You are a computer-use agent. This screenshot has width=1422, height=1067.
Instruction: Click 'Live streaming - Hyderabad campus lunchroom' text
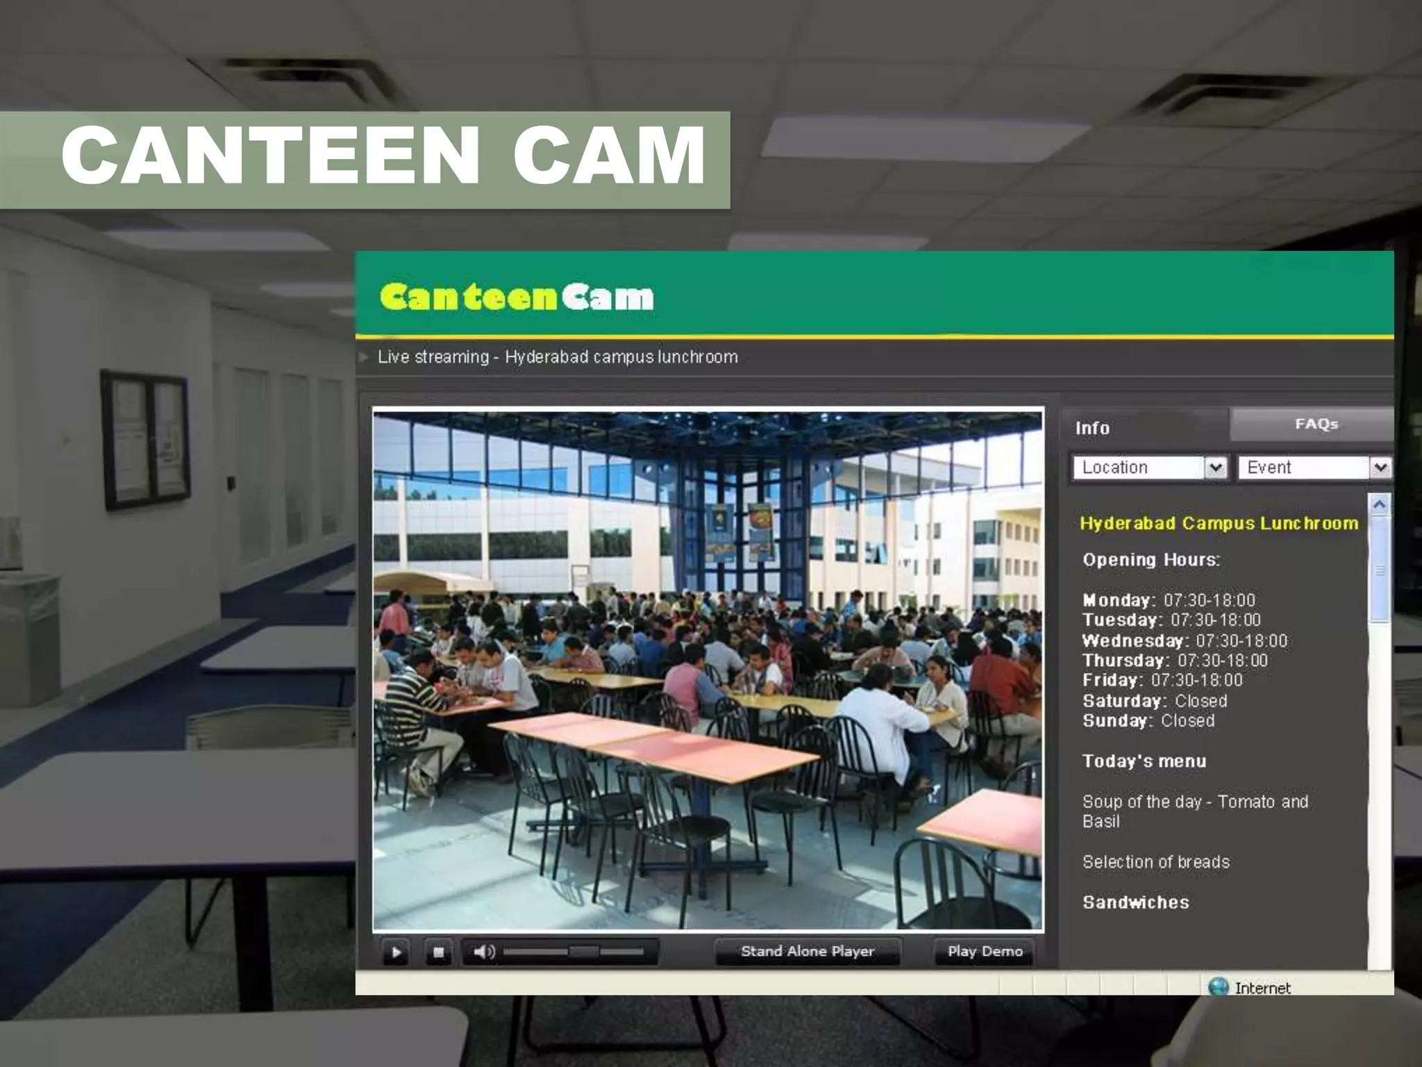point(558,357)
